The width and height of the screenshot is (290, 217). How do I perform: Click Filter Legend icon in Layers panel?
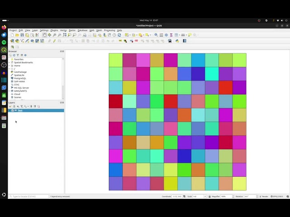pos(22,106)
